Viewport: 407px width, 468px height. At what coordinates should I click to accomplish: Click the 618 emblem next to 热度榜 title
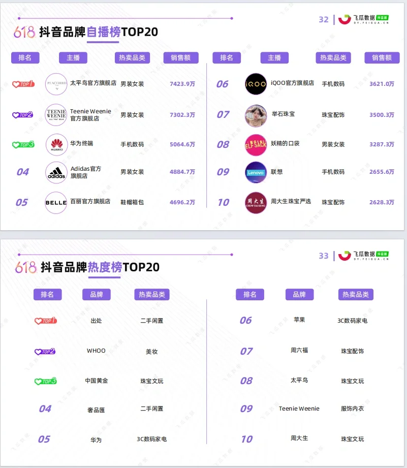[26, 267]
